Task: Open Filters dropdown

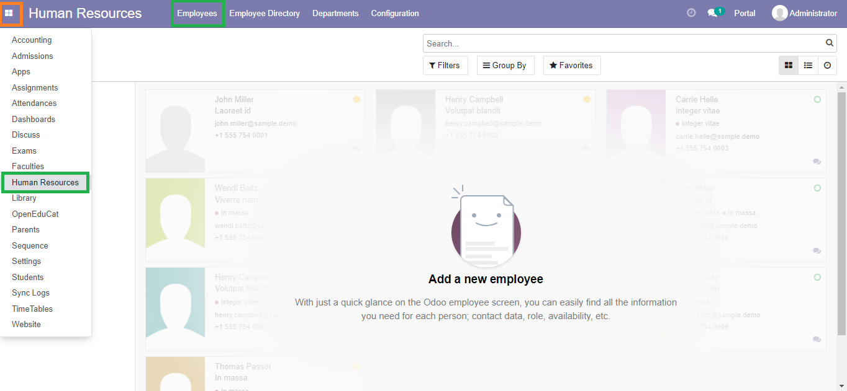Action: 445,66
